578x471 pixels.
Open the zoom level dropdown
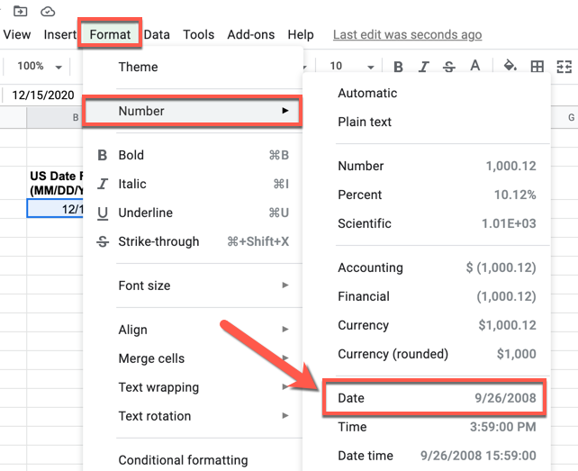pyautogui.click(x=40, y=66)
